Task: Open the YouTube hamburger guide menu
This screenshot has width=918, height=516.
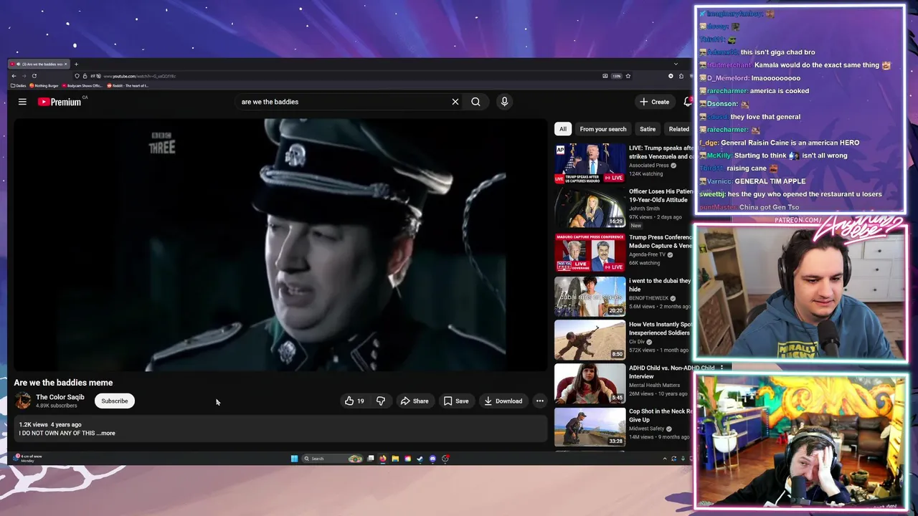Action: pos(22,102)
